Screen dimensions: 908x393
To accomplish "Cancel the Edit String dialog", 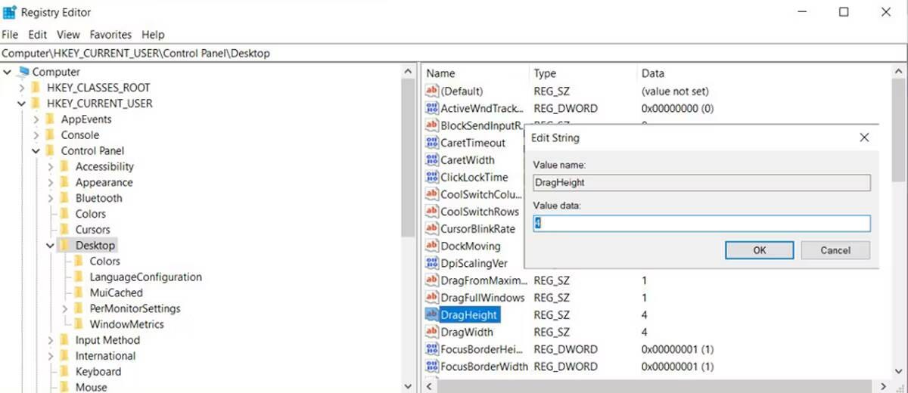I will [835, 250].
